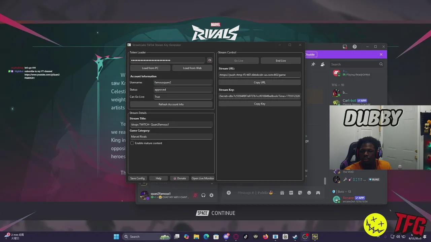
Task: Dismiss the purple Discord banner
Action: coord(381,54)
